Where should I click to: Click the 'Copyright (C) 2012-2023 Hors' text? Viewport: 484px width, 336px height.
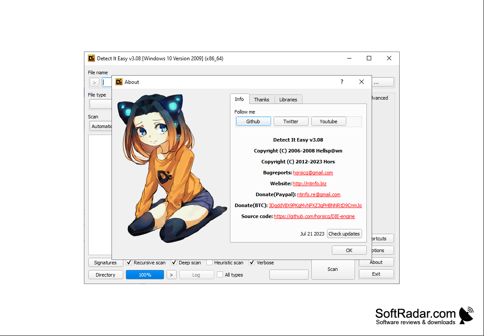(x=298, y=162)
